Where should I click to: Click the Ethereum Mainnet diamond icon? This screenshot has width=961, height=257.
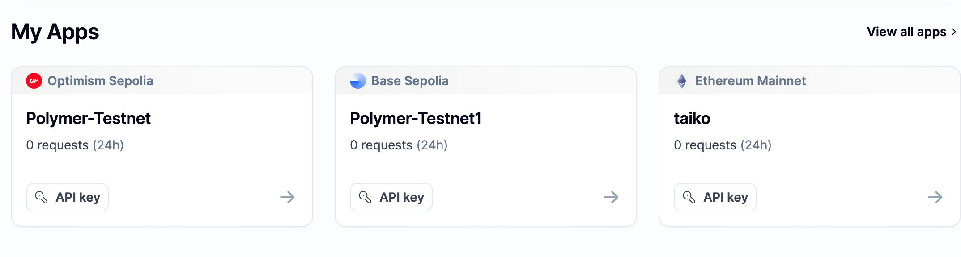coord(682,81)
